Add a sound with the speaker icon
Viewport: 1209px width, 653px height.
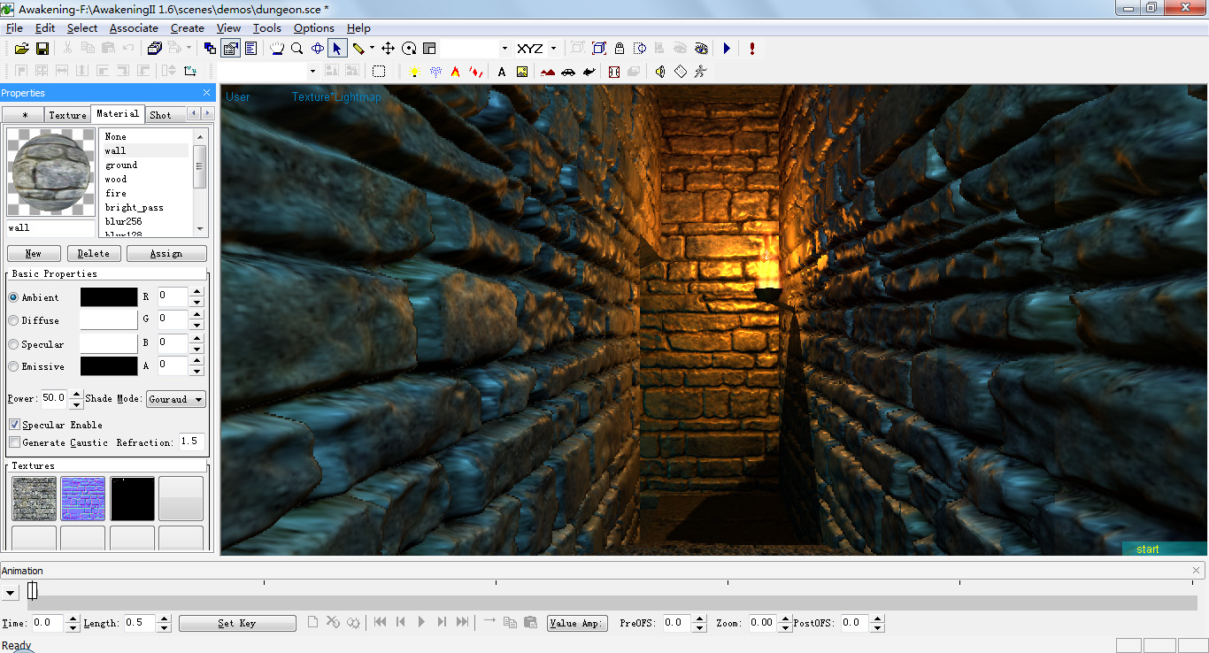[660, 72]
